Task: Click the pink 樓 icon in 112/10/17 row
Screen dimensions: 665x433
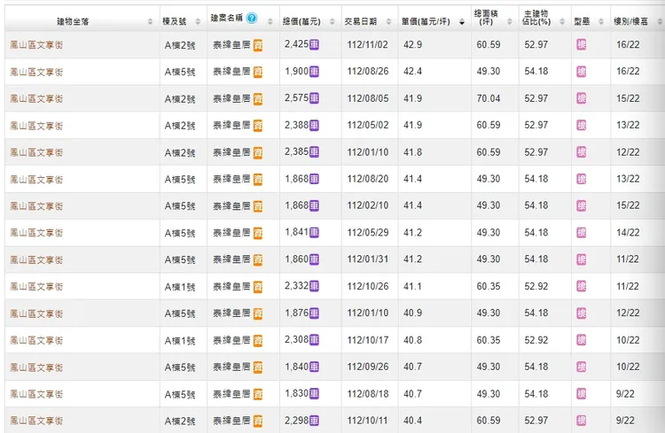Action: click(582, 340)
